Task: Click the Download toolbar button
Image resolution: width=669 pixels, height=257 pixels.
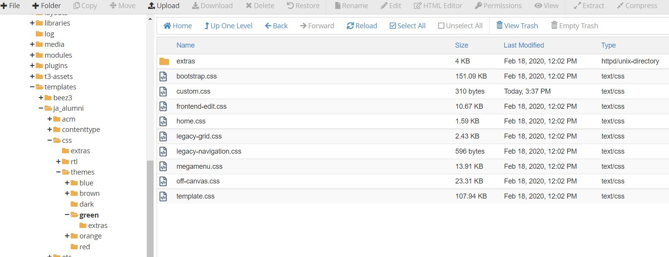Action: 212,6
